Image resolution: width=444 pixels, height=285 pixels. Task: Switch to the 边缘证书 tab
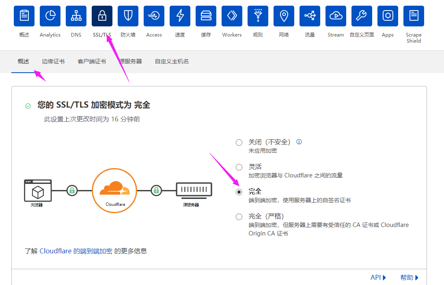click(x=53, y=61)
